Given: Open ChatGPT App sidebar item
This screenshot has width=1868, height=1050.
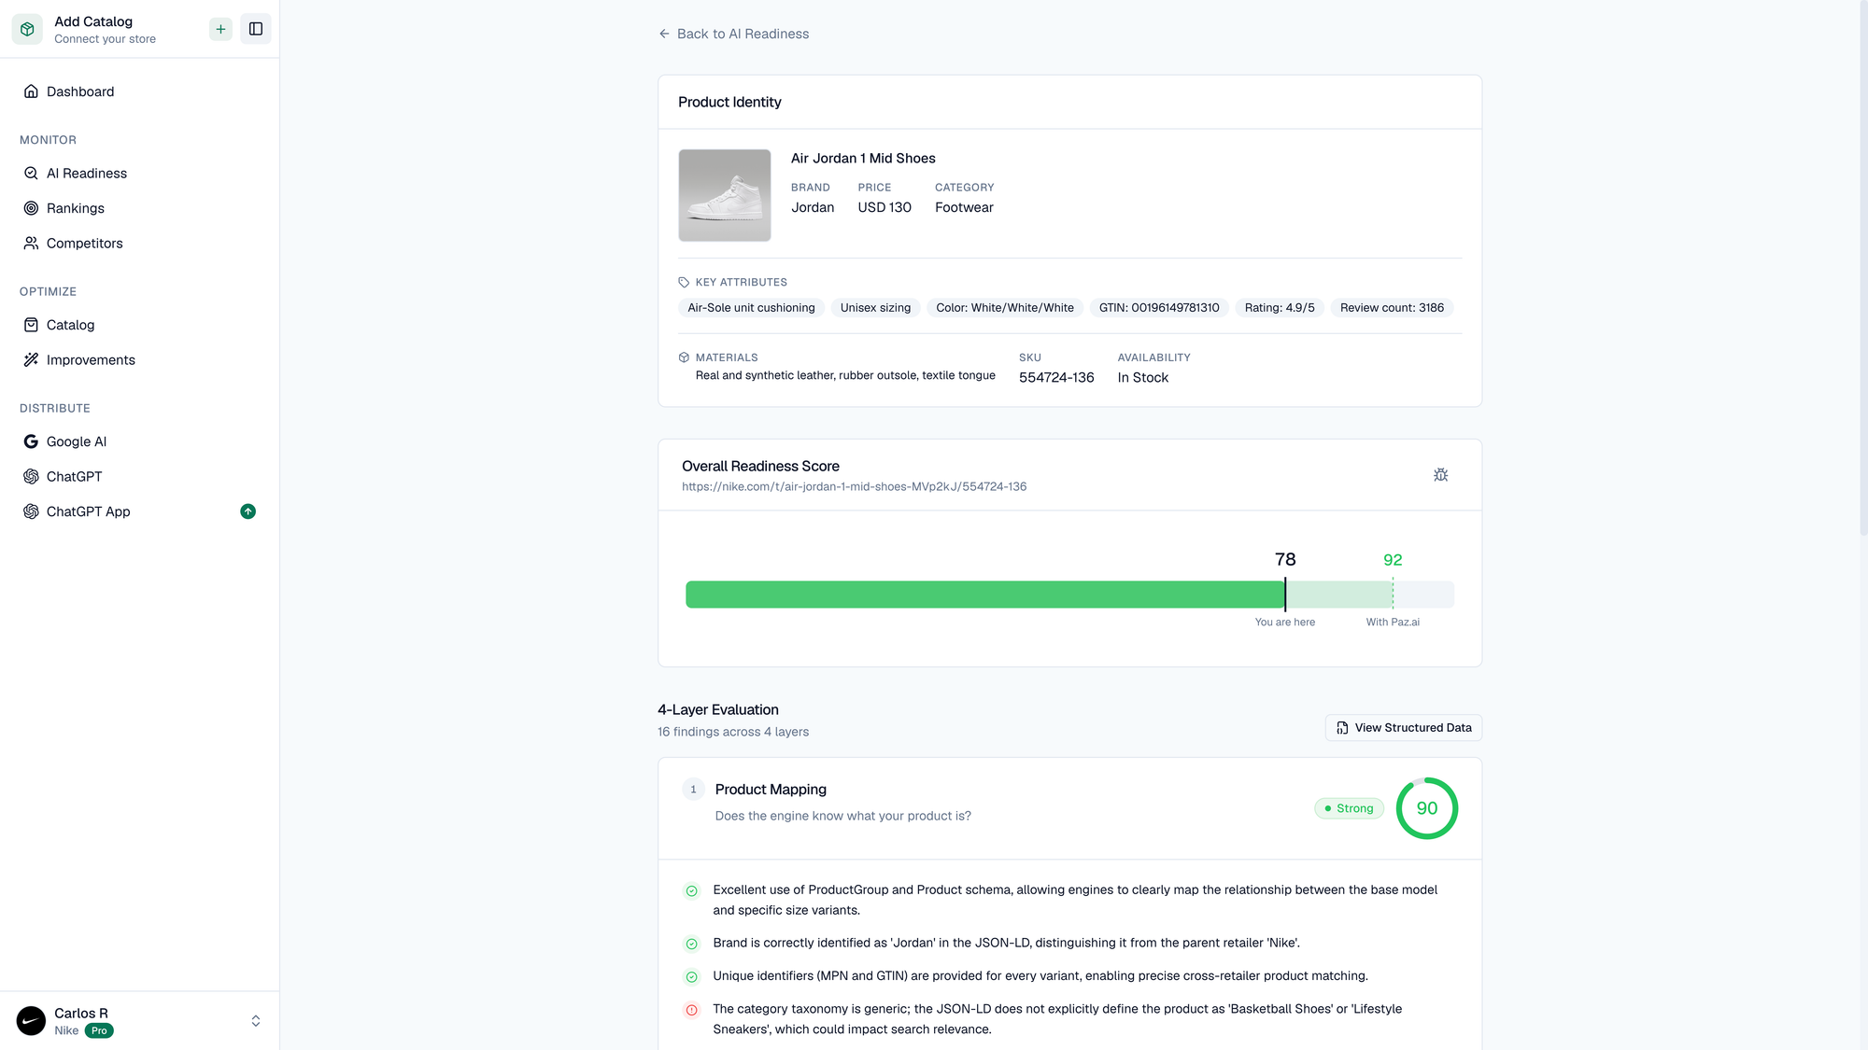Looking at the screenshot, I should (x=139, y=511).
